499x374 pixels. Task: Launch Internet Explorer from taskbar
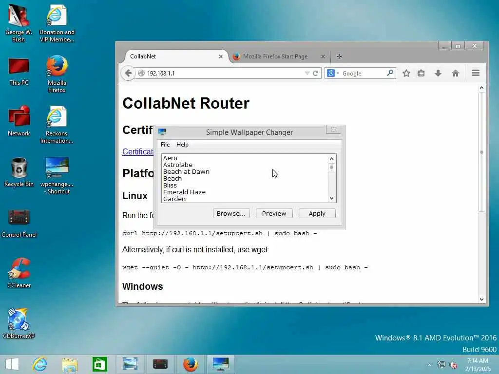40,364
